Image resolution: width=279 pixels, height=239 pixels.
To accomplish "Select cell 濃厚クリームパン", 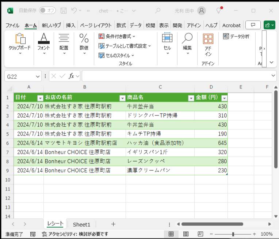I will [x=160, y=170].
